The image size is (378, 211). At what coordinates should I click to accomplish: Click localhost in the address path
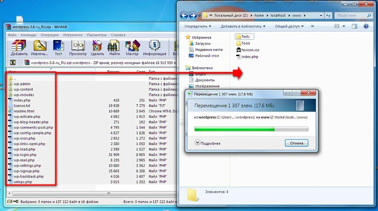coord(278,15)
